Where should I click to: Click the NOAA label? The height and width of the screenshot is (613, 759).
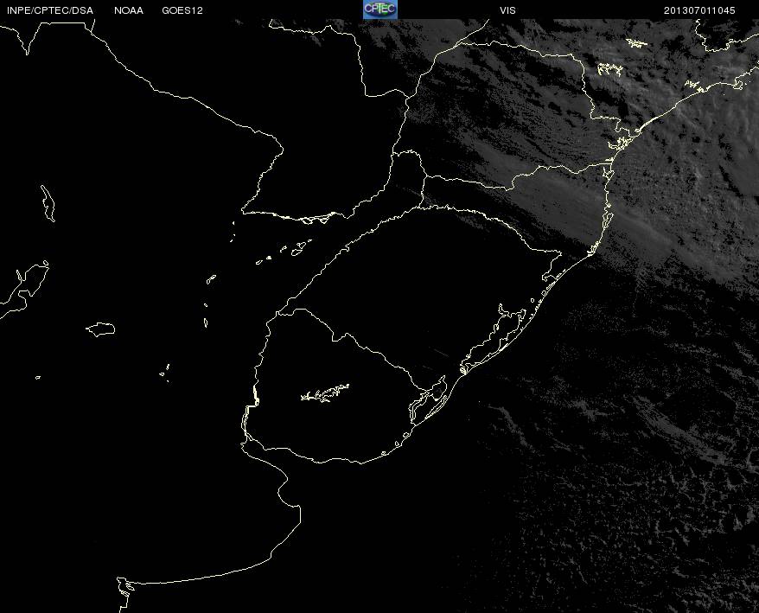click(x=129, y=10)
